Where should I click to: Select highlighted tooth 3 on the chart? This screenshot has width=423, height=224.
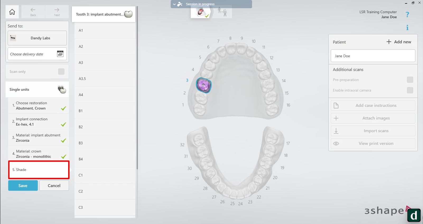coord(204,85)
